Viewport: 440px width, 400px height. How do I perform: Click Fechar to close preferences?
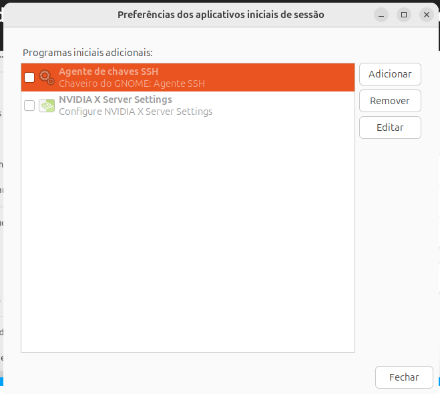pos(404,377)
